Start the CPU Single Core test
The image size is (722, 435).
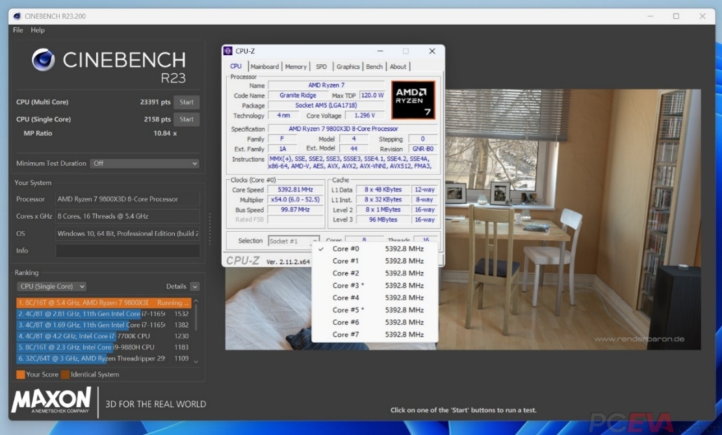tap(187, 119)
